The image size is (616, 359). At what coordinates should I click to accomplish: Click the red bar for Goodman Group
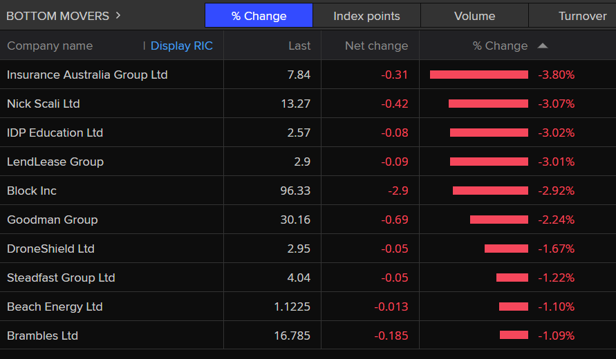(x=499, y=220)
